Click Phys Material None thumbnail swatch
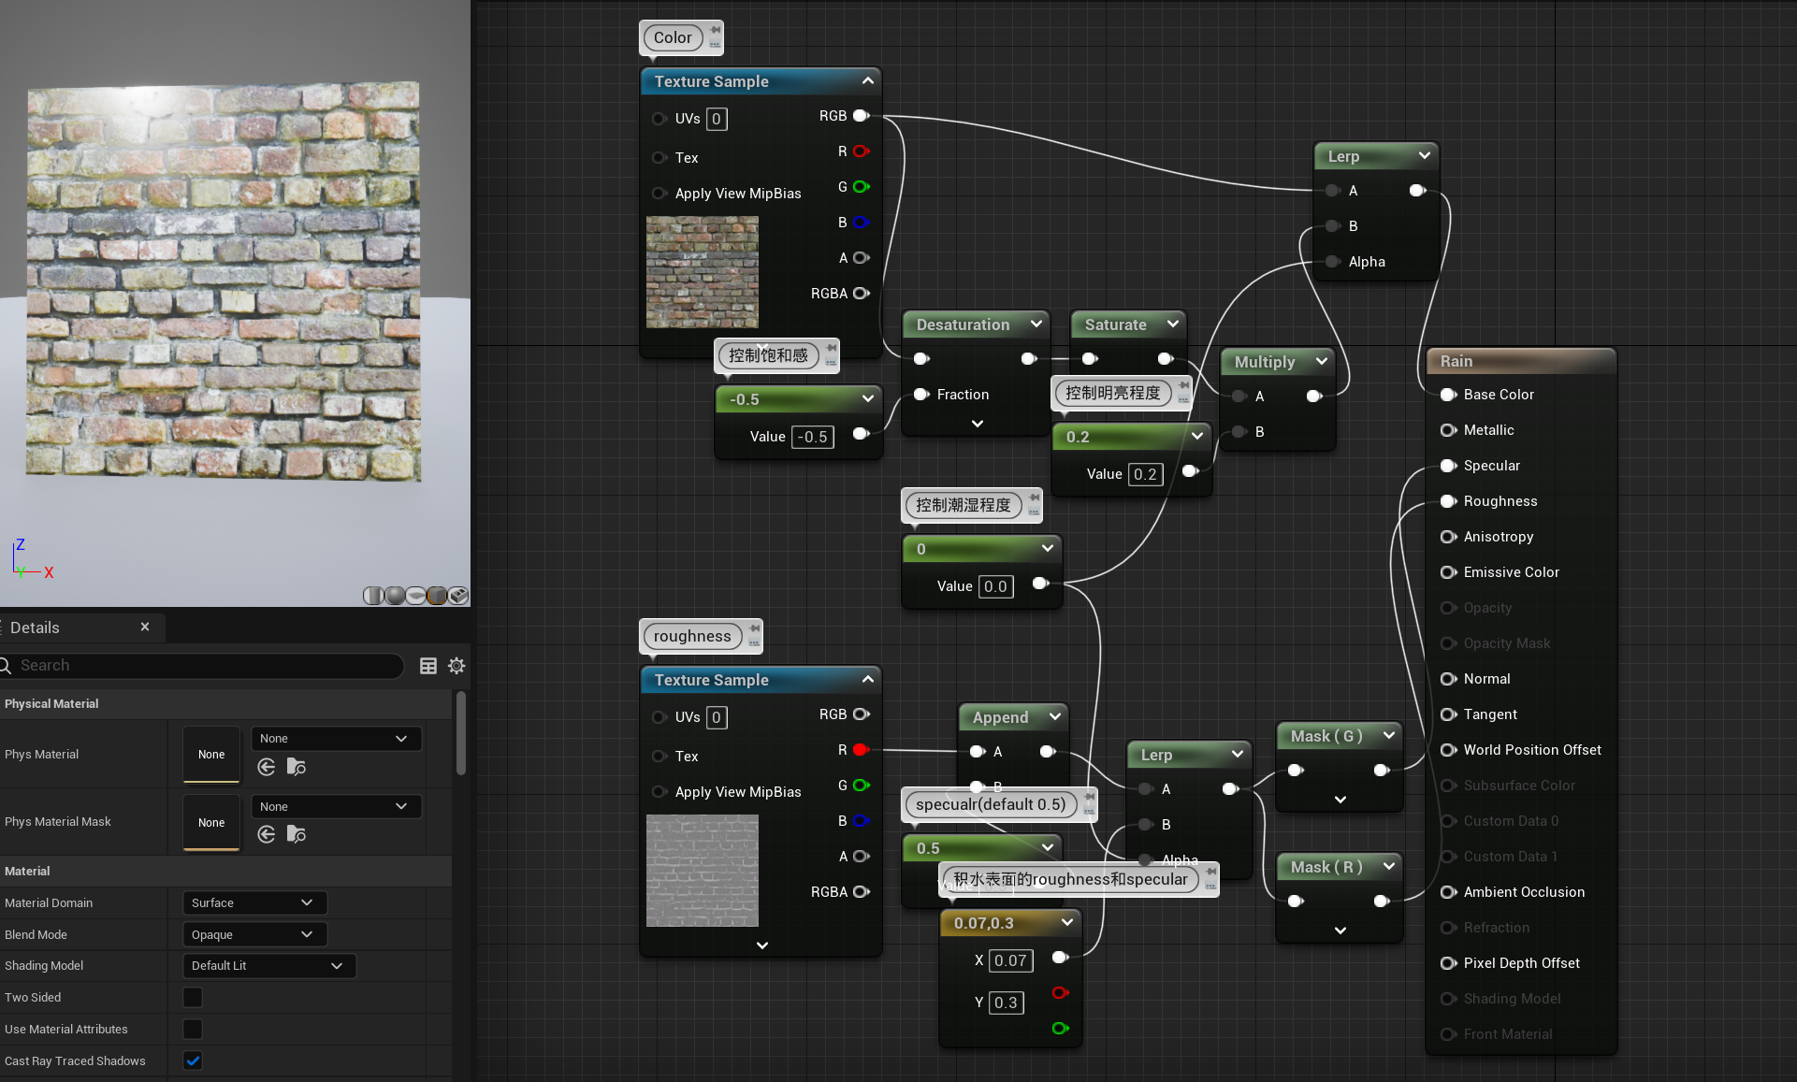 click(x=211, y=755)
